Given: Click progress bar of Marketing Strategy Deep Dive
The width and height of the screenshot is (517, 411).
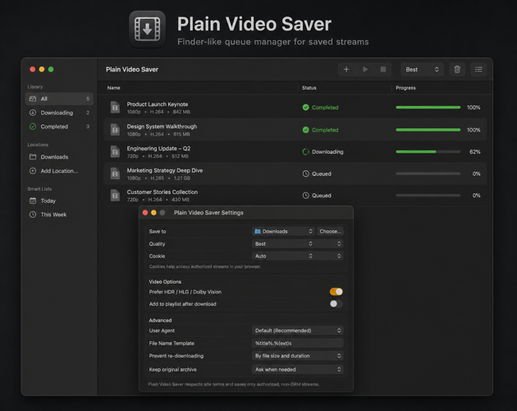Looking at the screenshot, I should pos(428,173).
